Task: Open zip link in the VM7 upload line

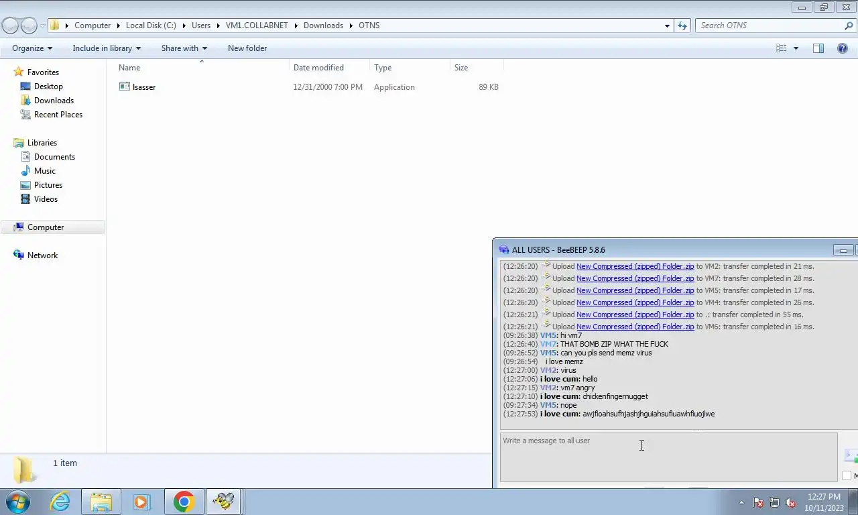Action: [x=635, y=278]
